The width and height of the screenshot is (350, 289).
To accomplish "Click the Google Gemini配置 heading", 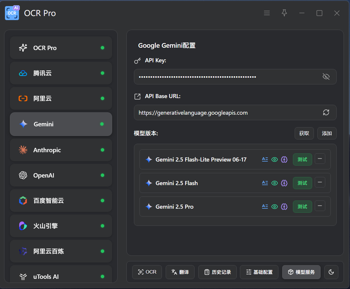I will [x=167, y=45].
